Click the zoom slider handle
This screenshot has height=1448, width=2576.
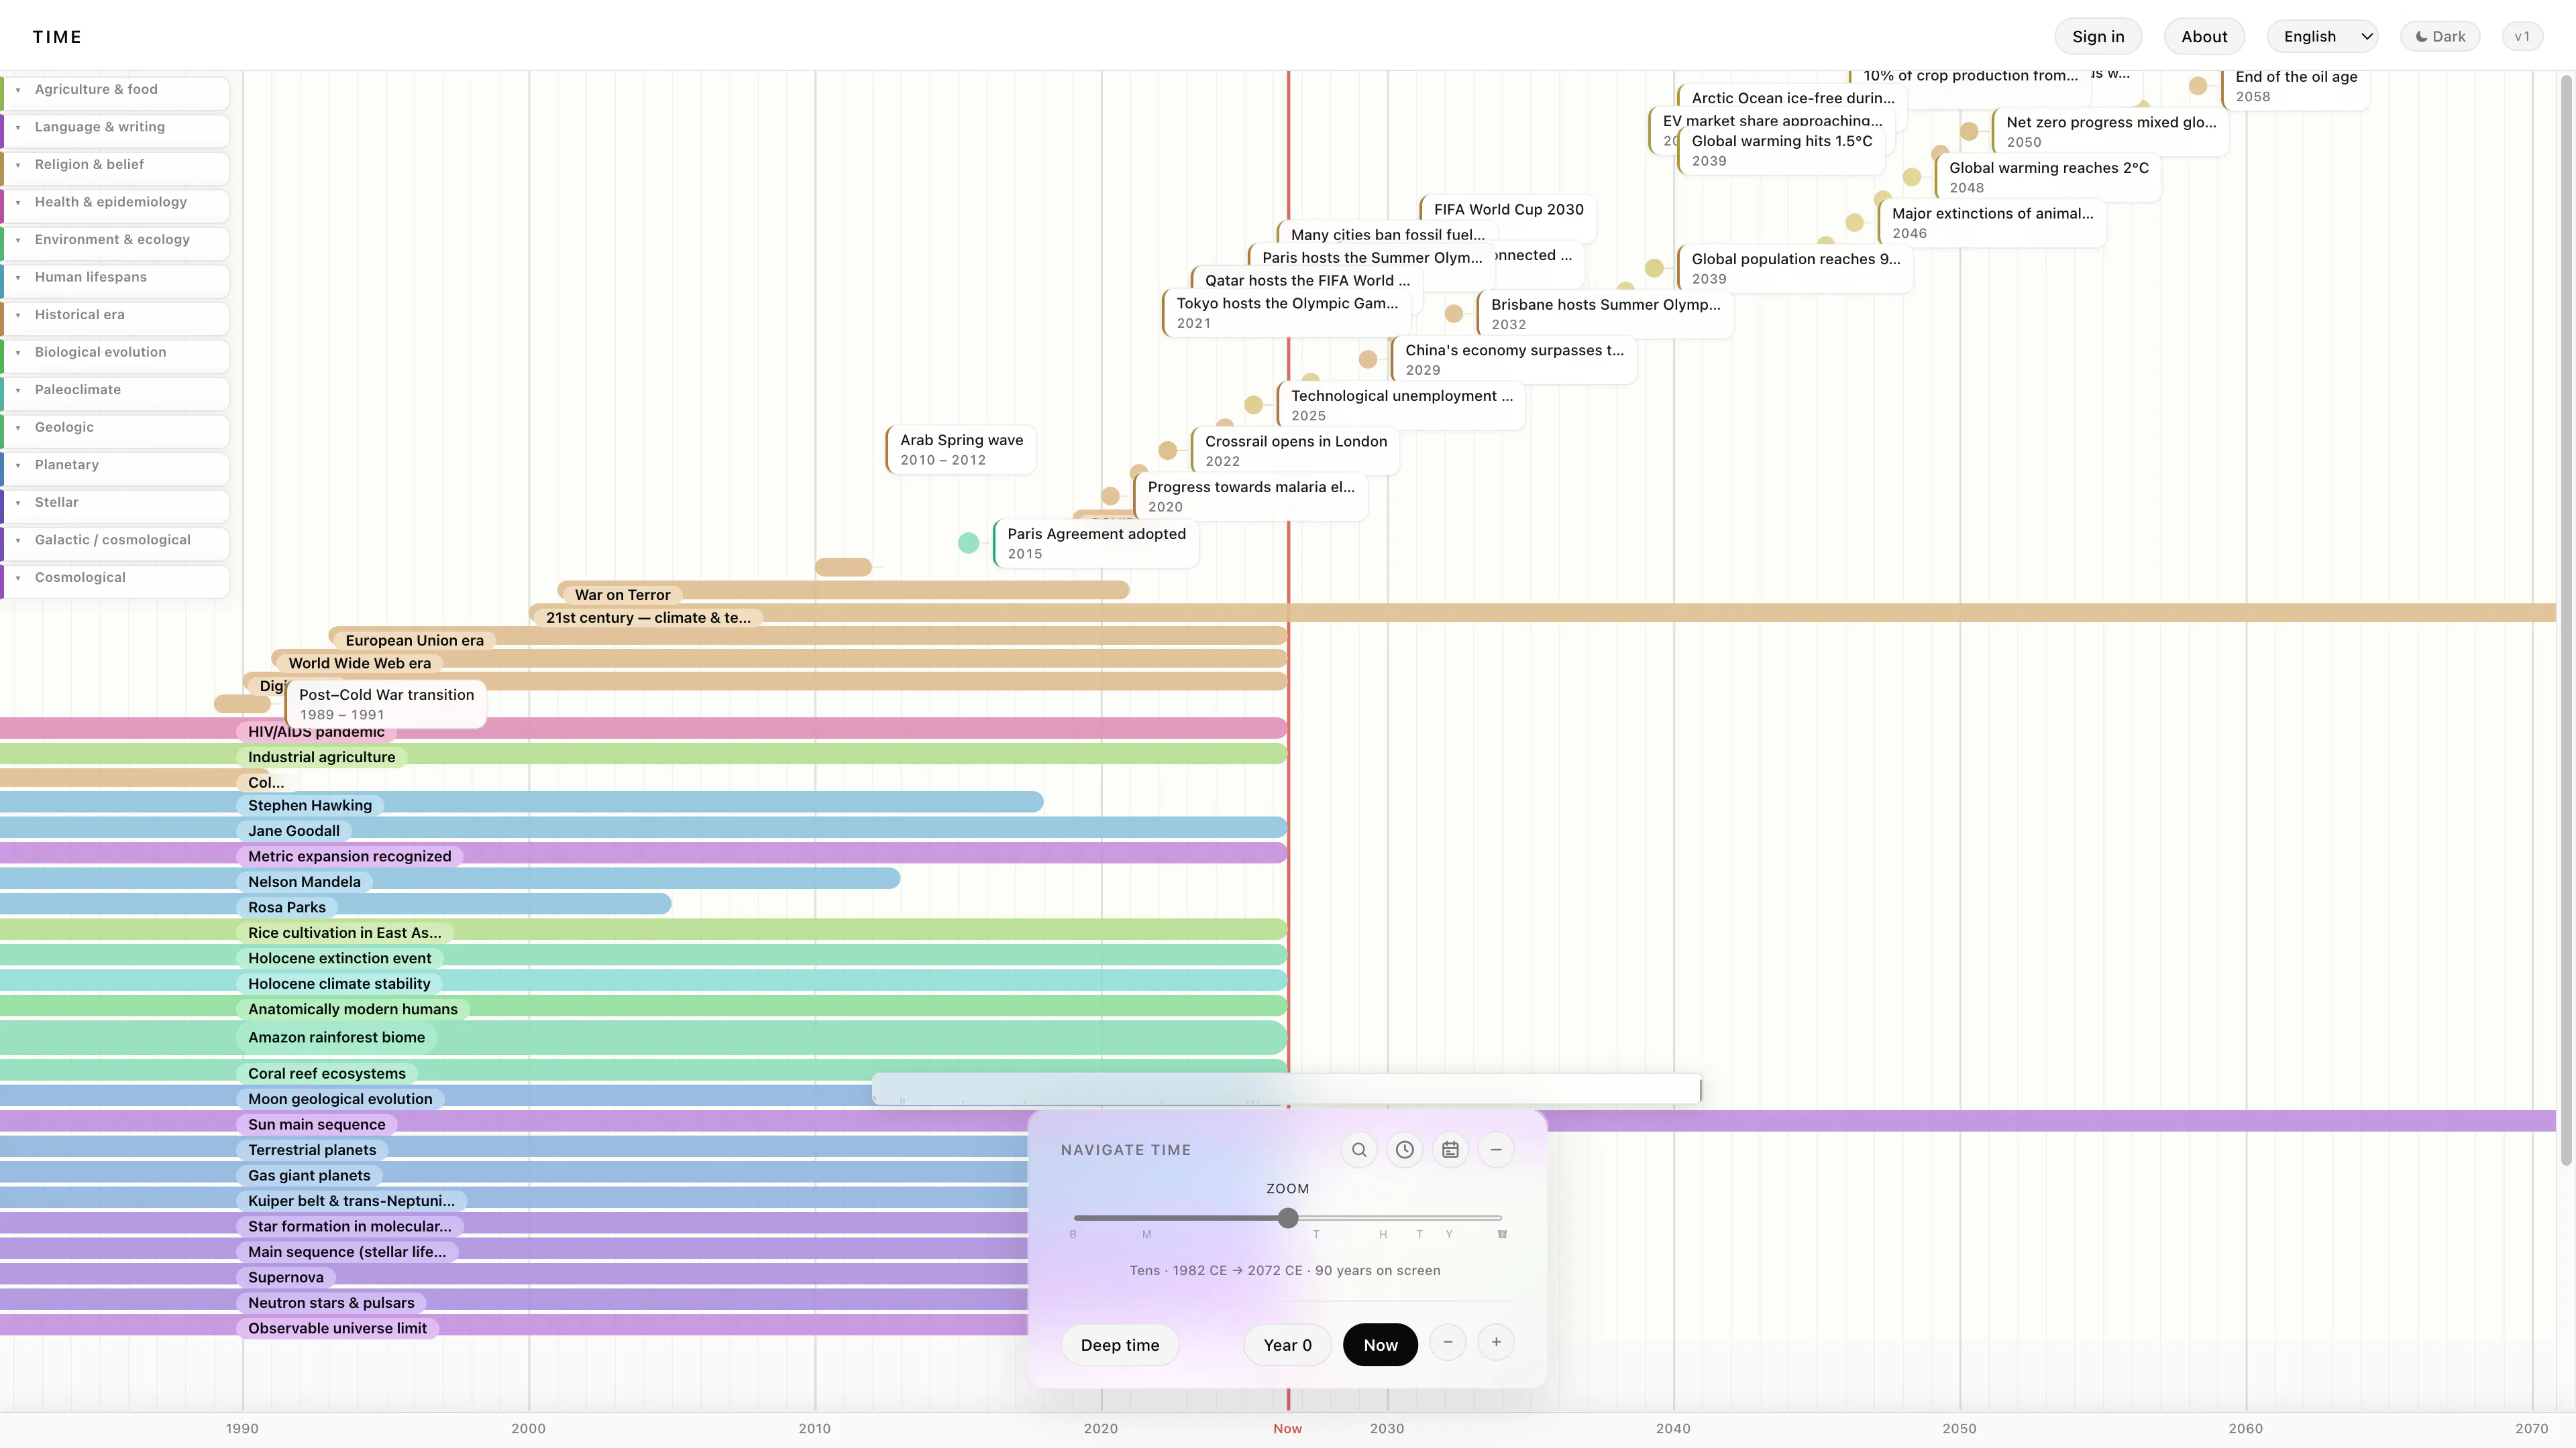click(1288, 1218)
